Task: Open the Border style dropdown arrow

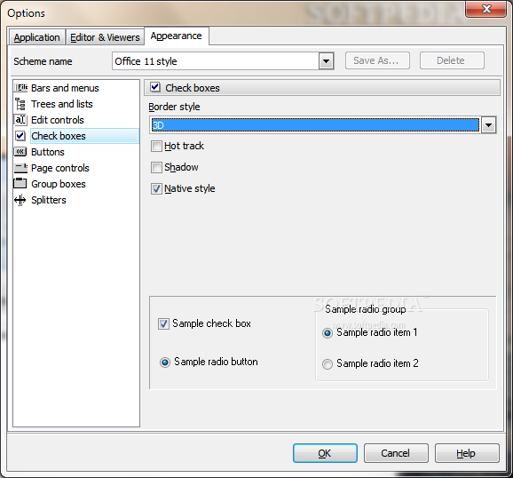Action: [x=488, y=124]
